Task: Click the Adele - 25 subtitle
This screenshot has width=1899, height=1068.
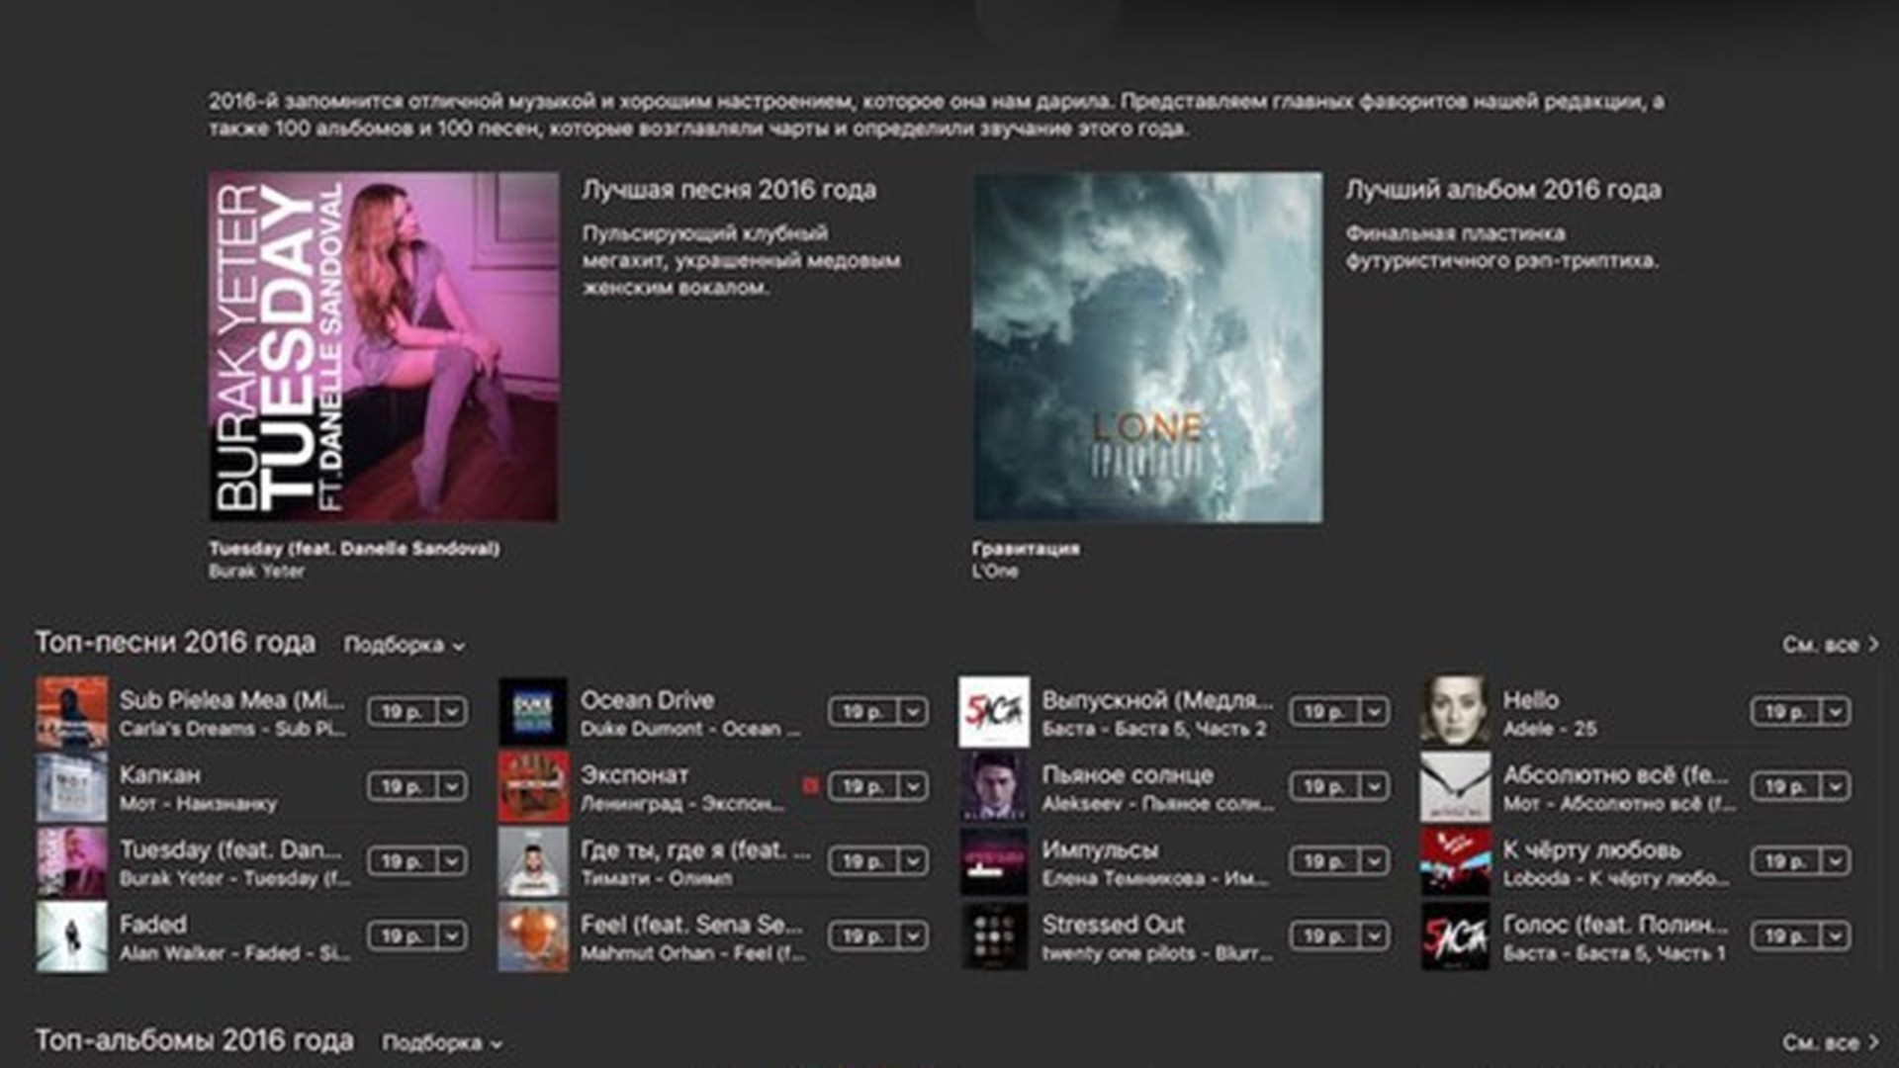Action: point(1550,729)
